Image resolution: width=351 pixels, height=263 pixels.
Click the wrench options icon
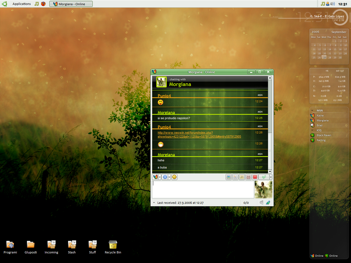tap(242, 177)
